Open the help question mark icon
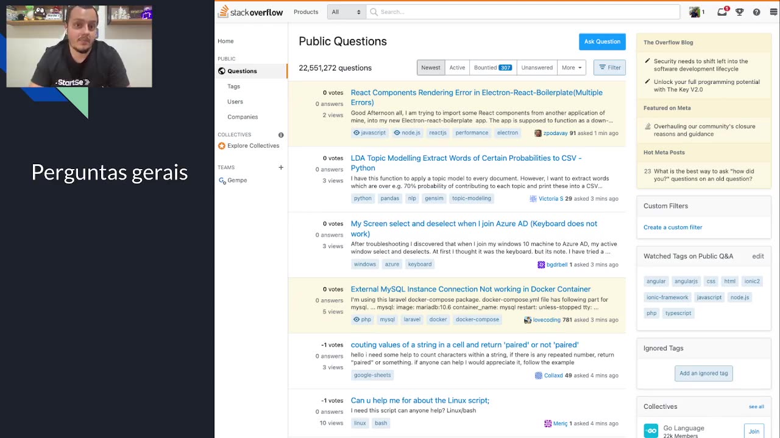Viewport: 780px width, 438px height. click(x=756, y=12)
